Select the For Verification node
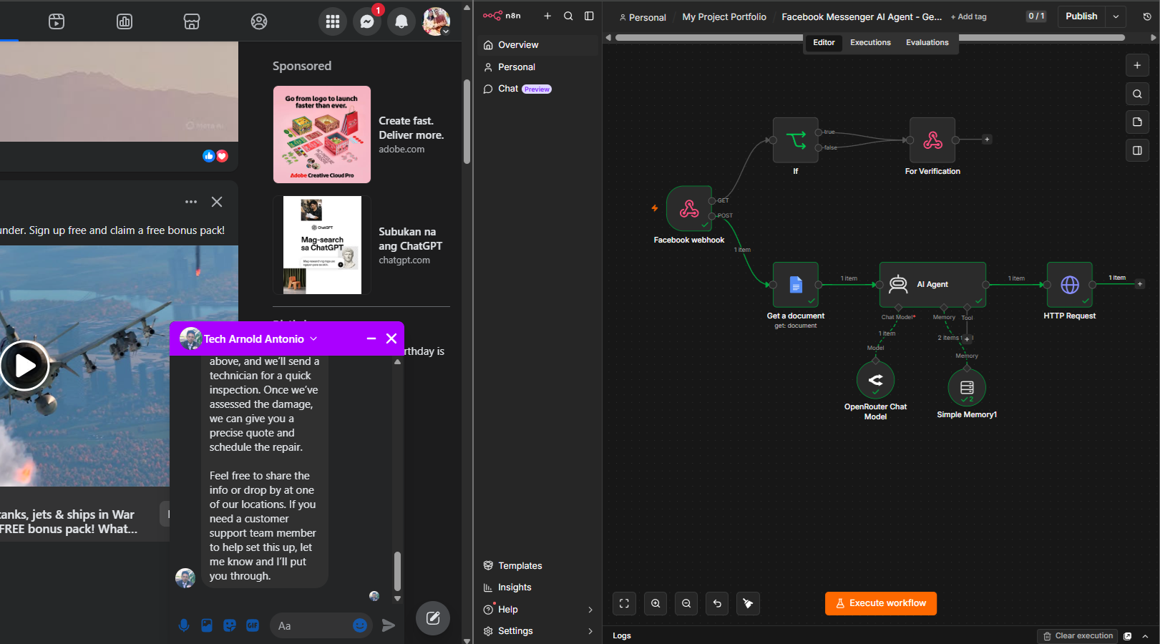 tap(932, 140)
